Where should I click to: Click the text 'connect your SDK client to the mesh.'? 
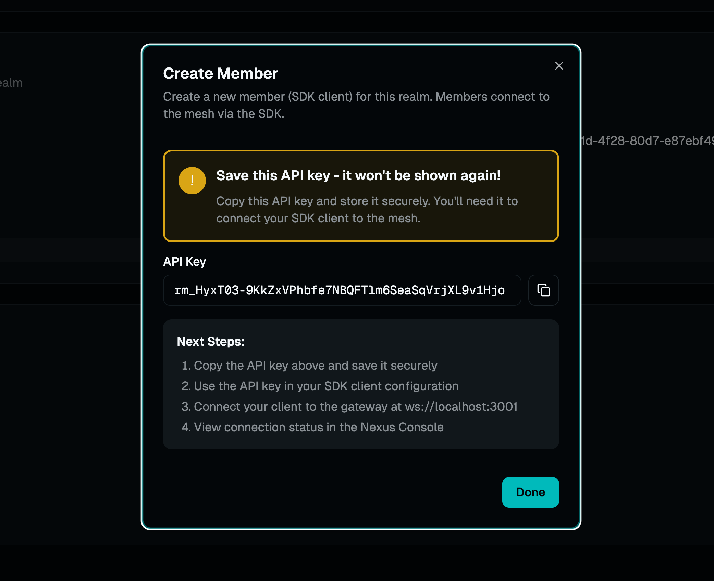318,218
